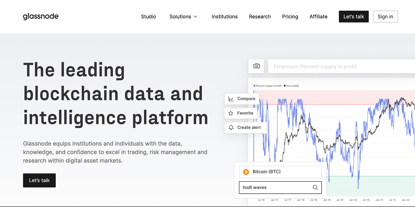Click the Create alert button
The height and width of the screenshot is (207, 415).
click(245, 128)
